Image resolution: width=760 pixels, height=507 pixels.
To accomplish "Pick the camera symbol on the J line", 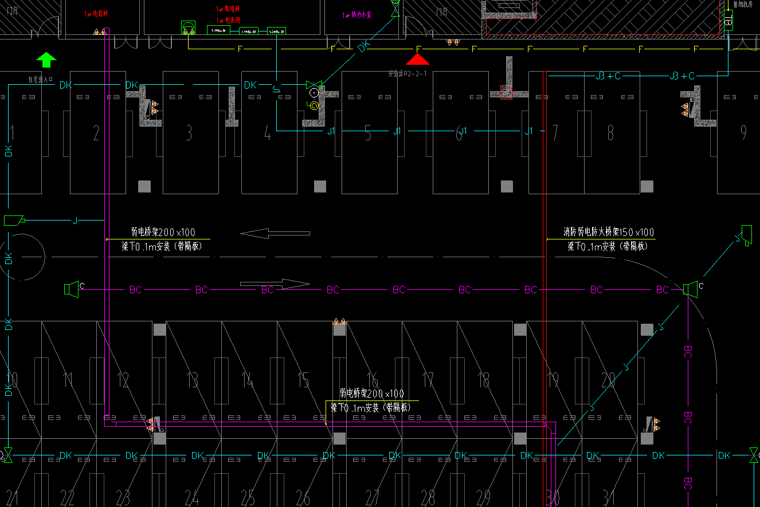I will click(x=14, y=220).
